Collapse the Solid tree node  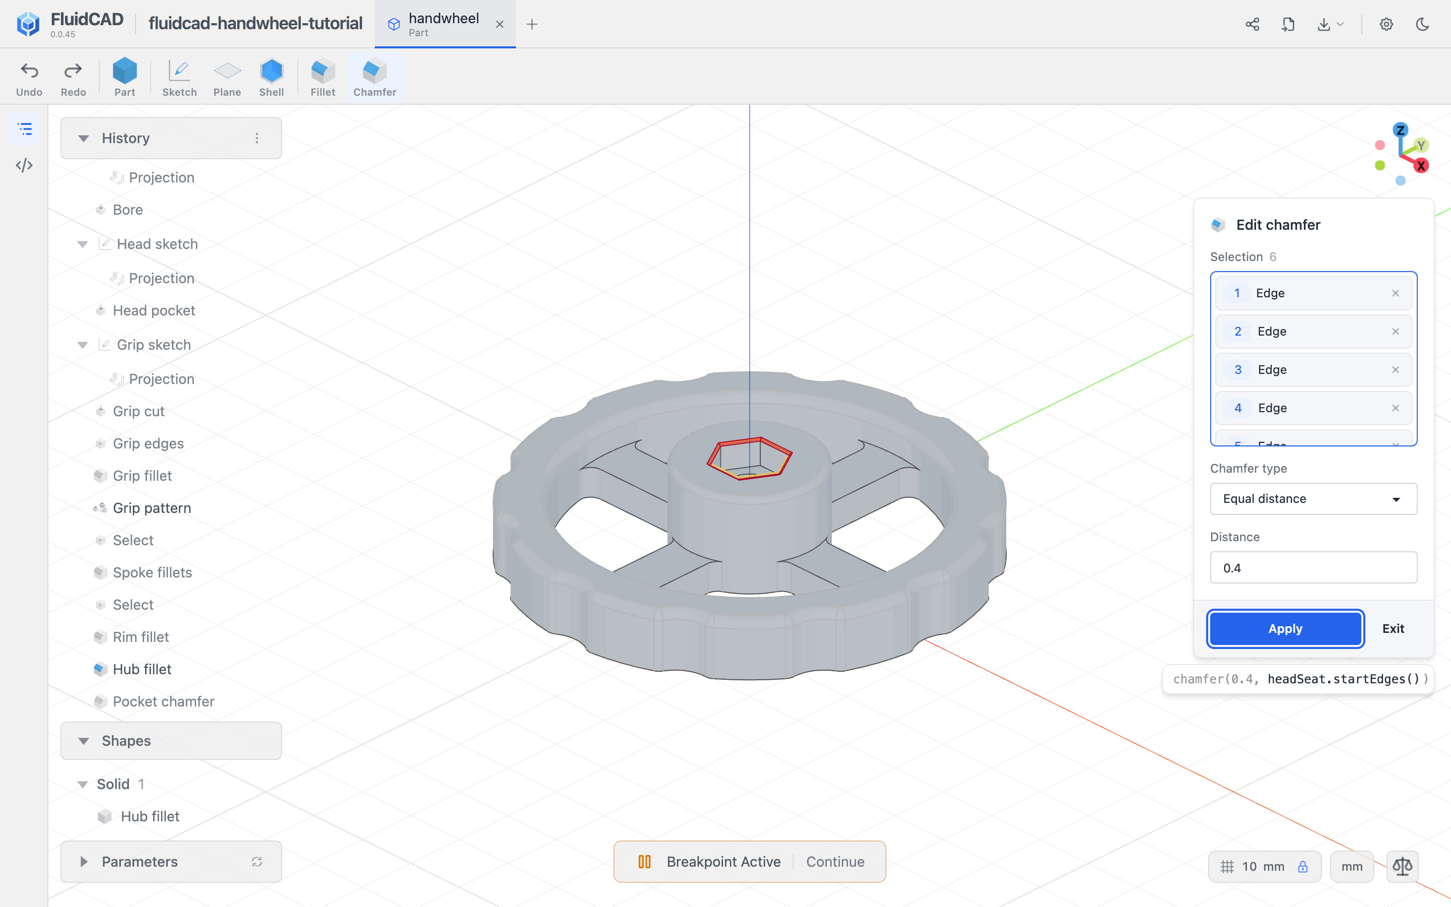click(x=83, y=784)
